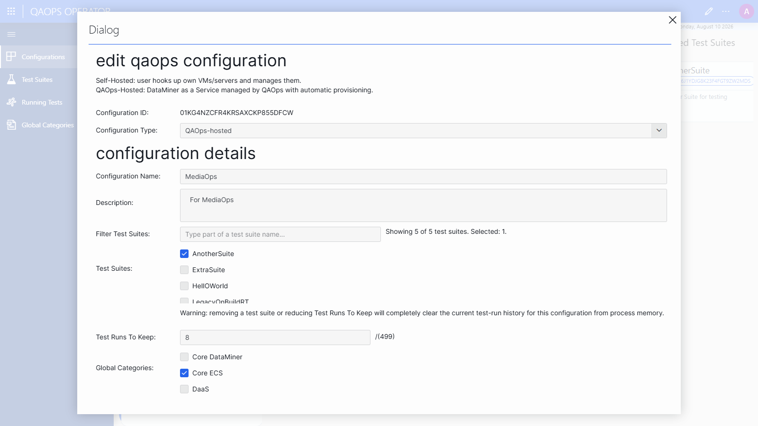This screenshot has height=426, width=758.
Task: Click the Global Categories icon
Action: coord(11,125)
